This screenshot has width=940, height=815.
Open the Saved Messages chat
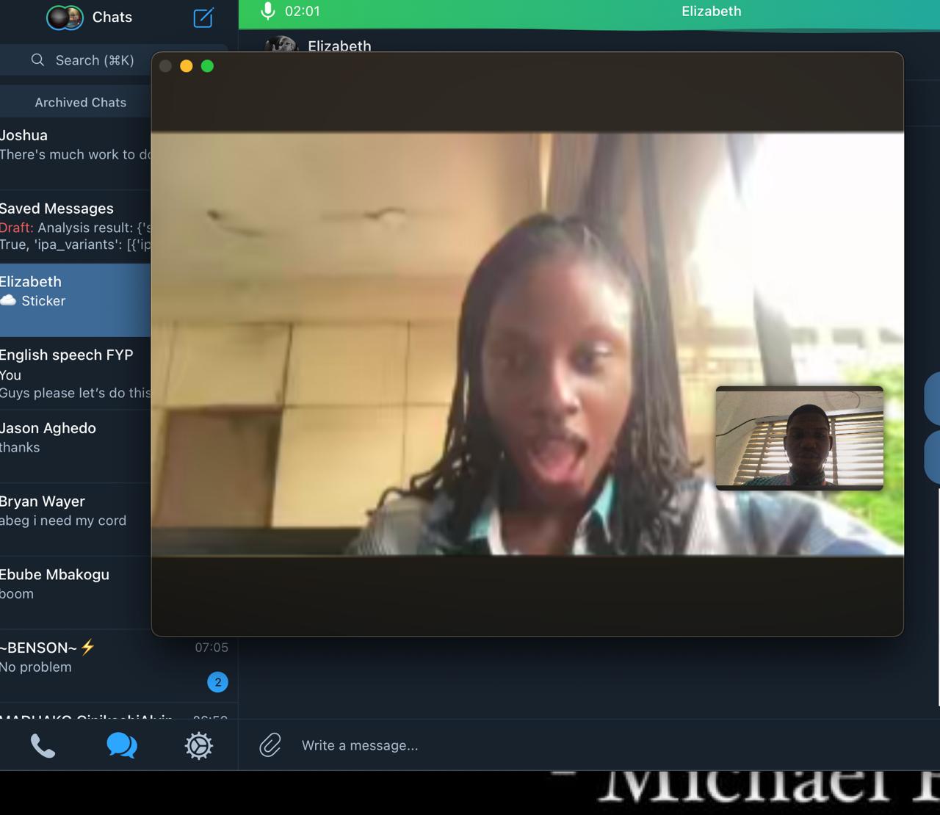coord(76,227)
